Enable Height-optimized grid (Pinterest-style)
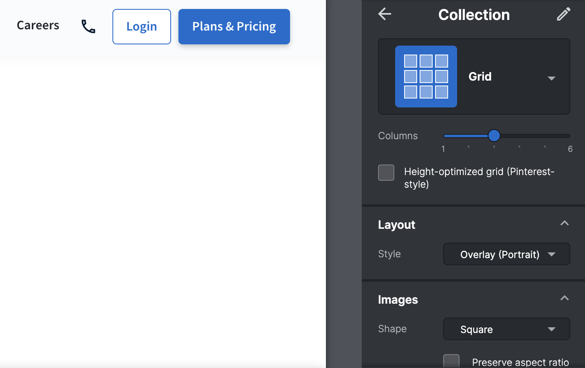This screenshot has height=368, width=585. [x=386, y=173]
